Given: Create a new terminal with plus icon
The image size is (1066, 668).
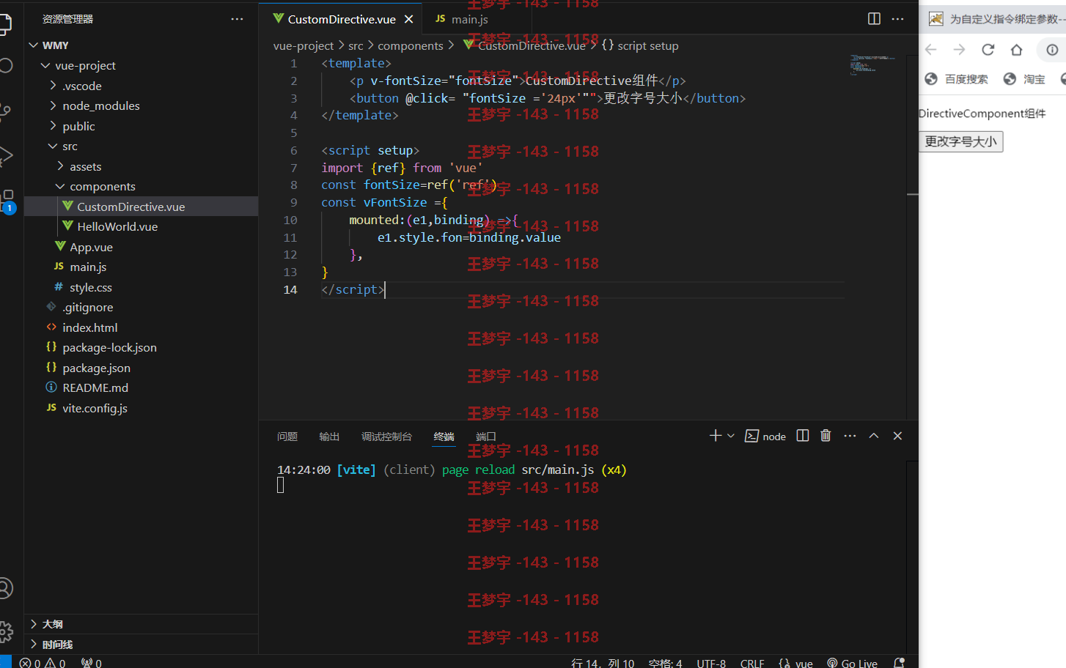Looking at the screenshot, I should 716,436.
